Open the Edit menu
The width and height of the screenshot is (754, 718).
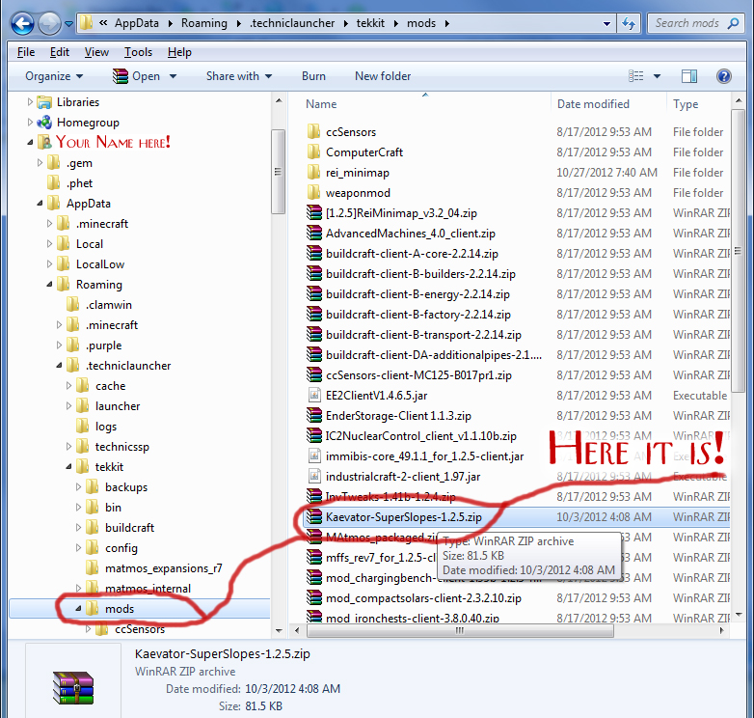[60, 52]
